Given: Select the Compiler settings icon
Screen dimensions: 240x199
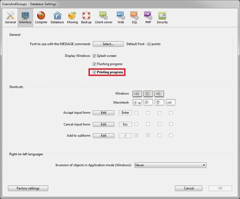Looking at the screenshot, I should (41, 17).
